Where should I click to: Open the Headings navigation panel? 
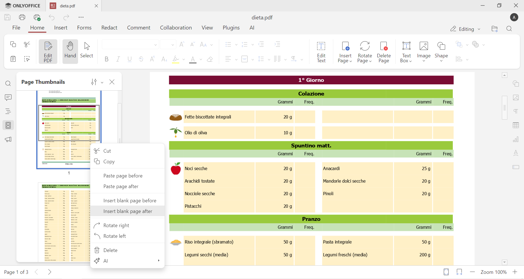pyautogui.click(x=8, y=111)
